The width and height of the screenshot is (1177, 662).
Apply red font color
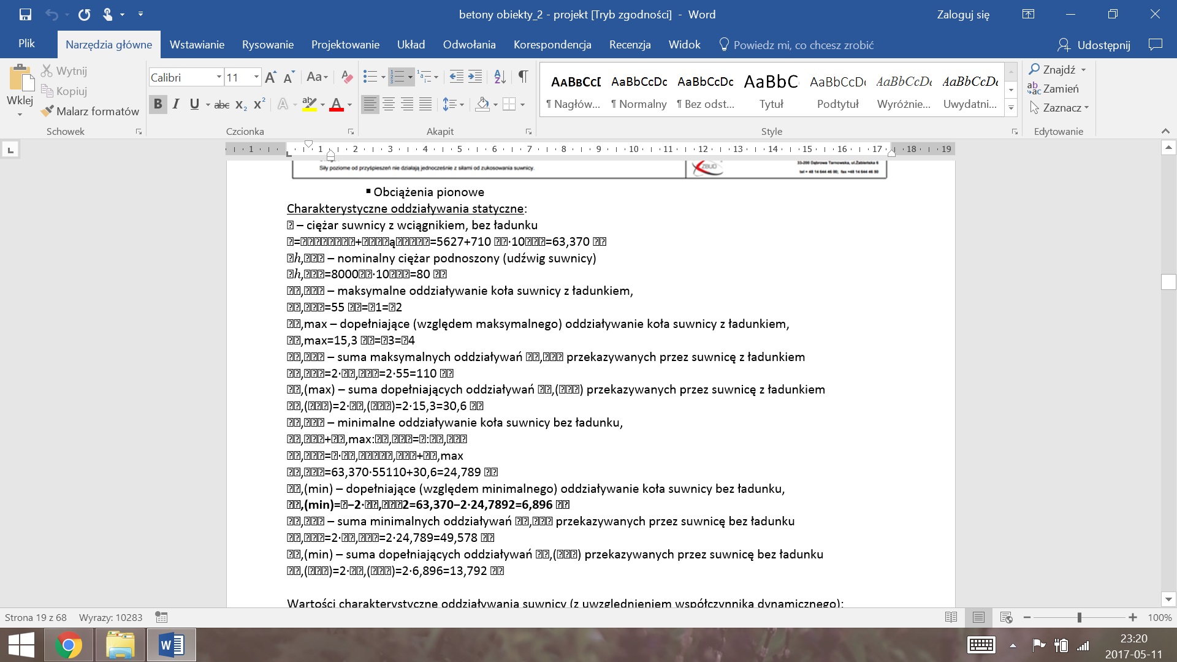pos(336,105)
